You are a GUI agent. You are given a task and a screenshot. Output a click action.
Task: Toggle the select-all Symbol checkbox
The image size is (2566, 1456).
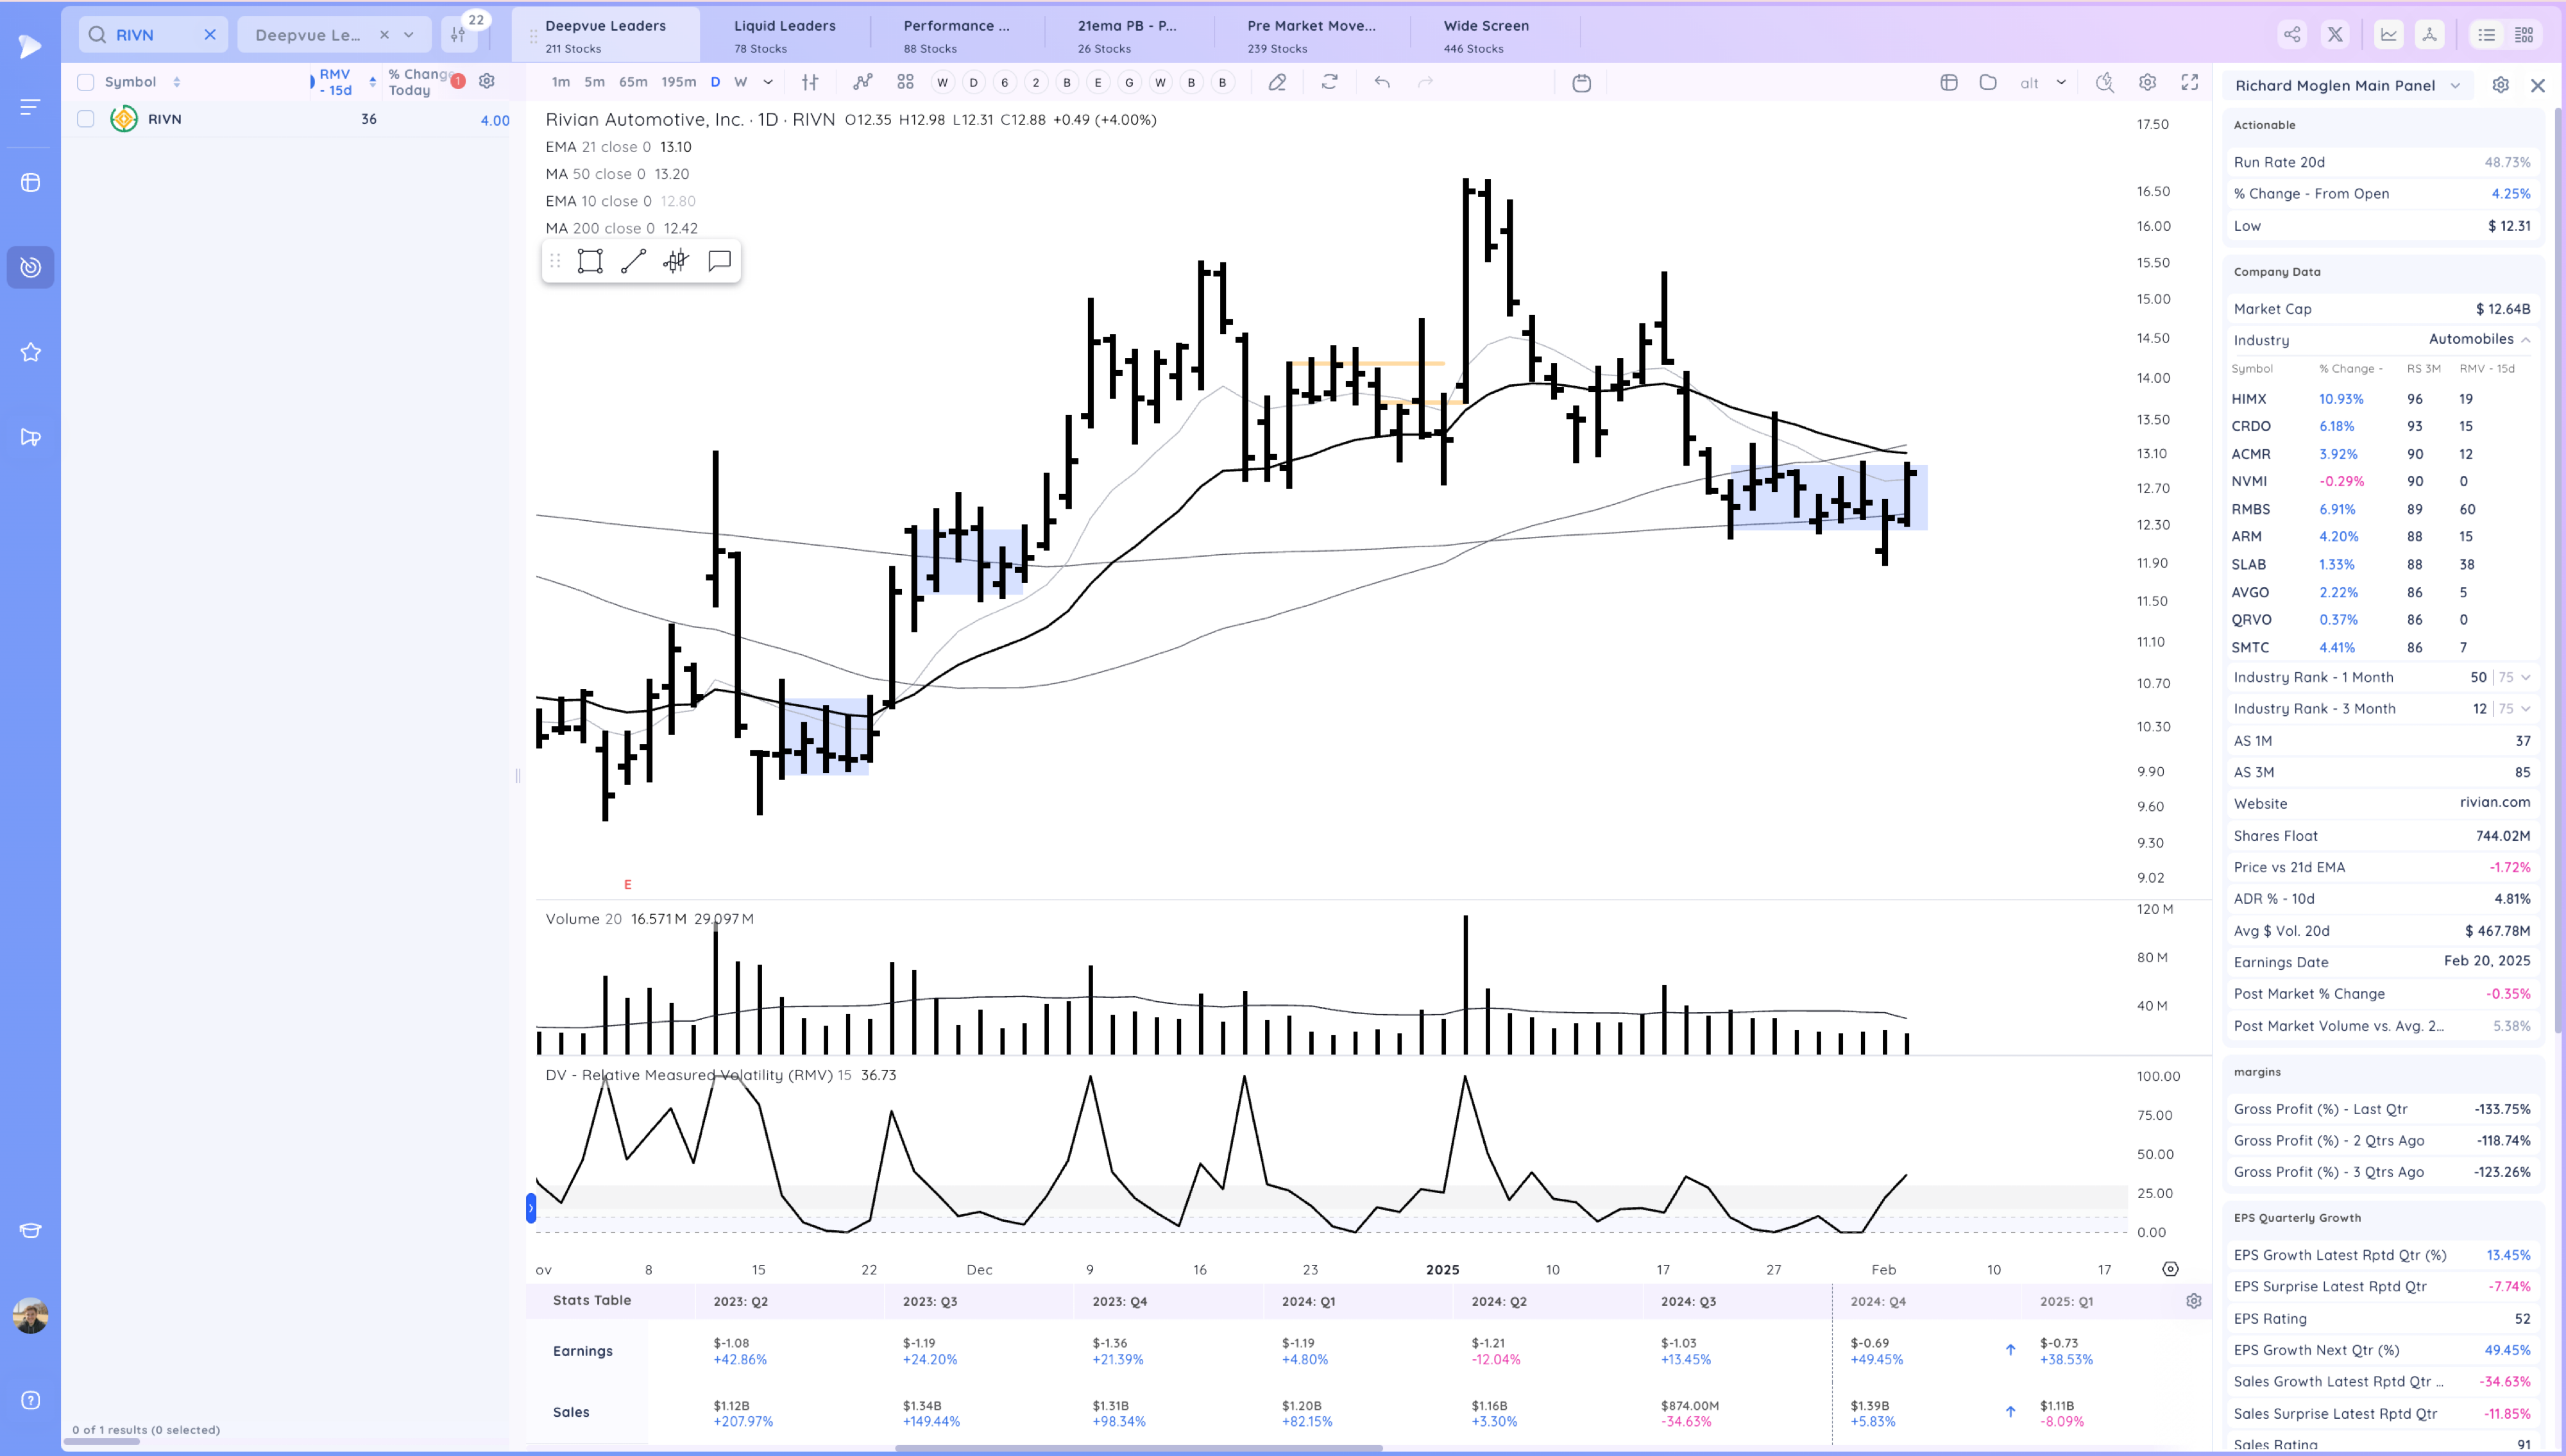click(x=86, y=82)
